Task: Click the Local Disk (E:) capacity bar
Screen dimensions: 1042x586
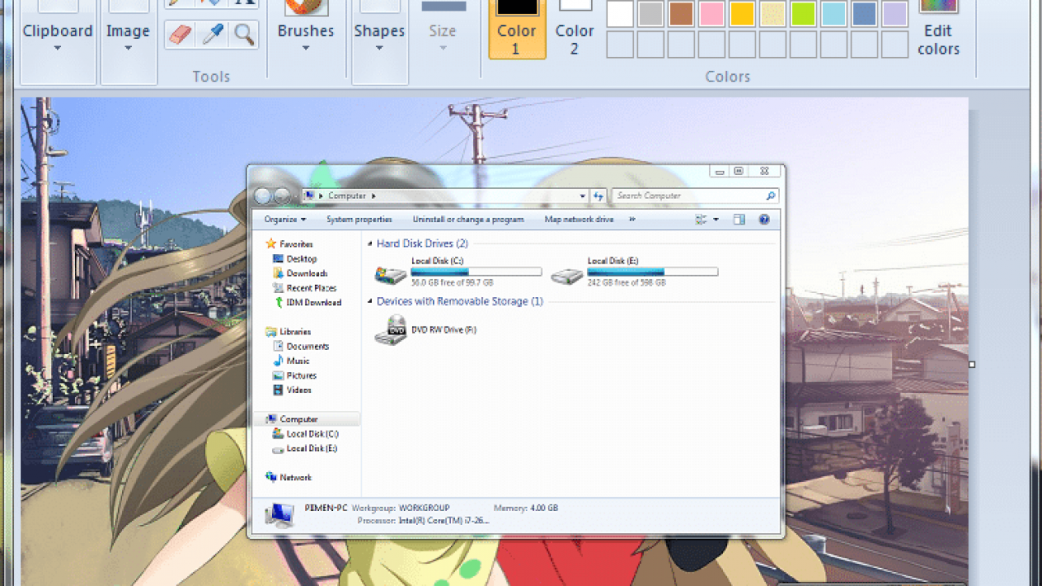Action: [x=653, y=272]
